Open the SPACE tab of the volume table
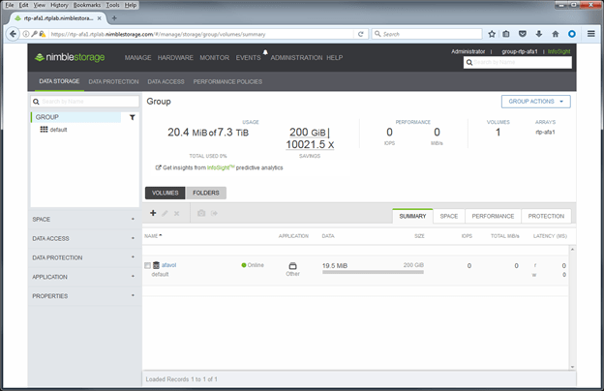Viewport: 604px width, 391px height. [x=449, y=216]
